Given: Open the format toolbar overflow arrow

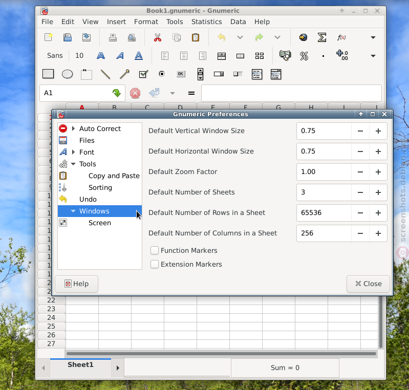Looking at the screenshot, I should (x=373, y=56).
